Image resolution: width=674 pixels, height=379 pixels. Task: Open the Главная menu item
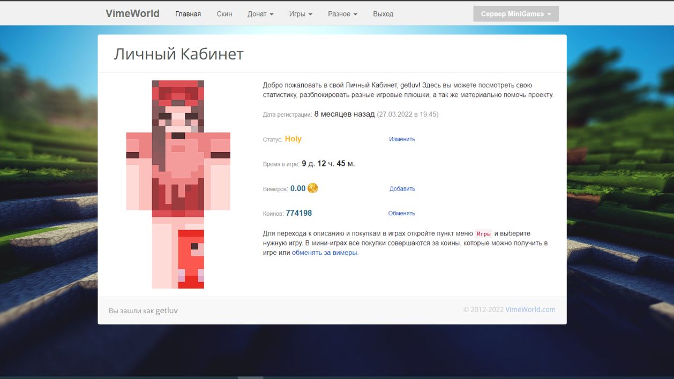(x=188, y=14)
